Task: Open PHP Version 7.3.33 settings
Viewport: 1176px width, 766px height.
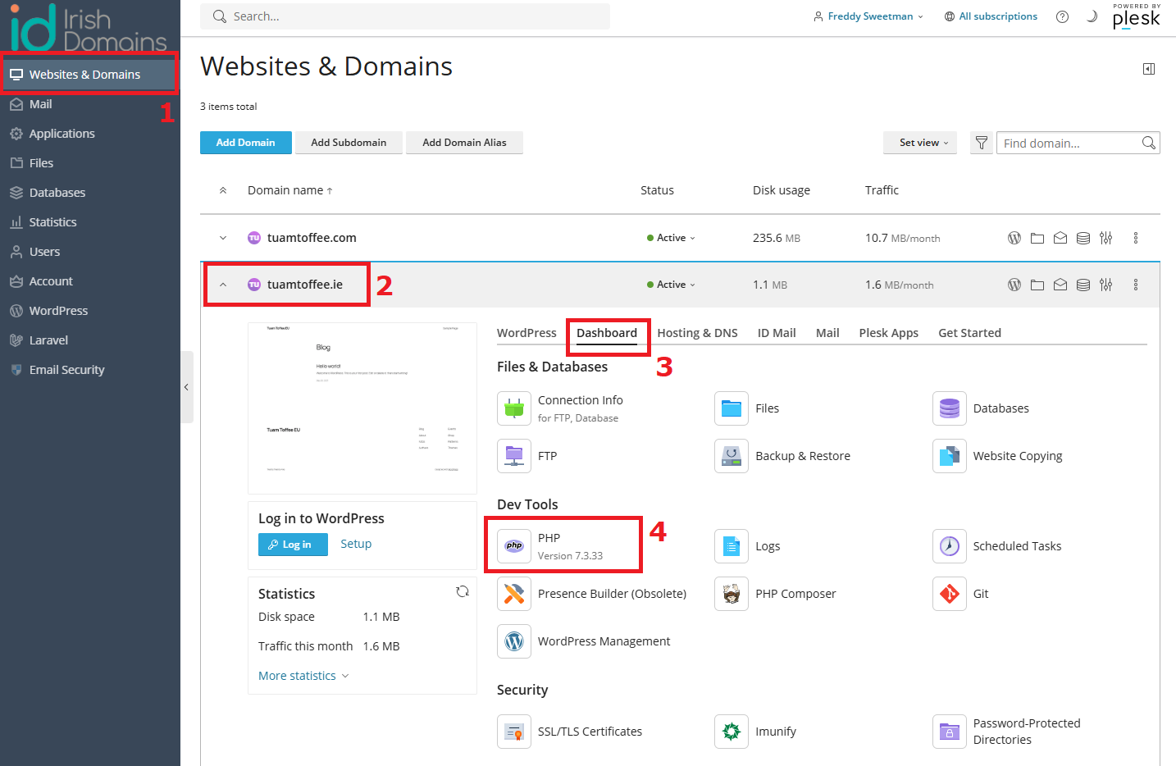Action: click(550, 546)
